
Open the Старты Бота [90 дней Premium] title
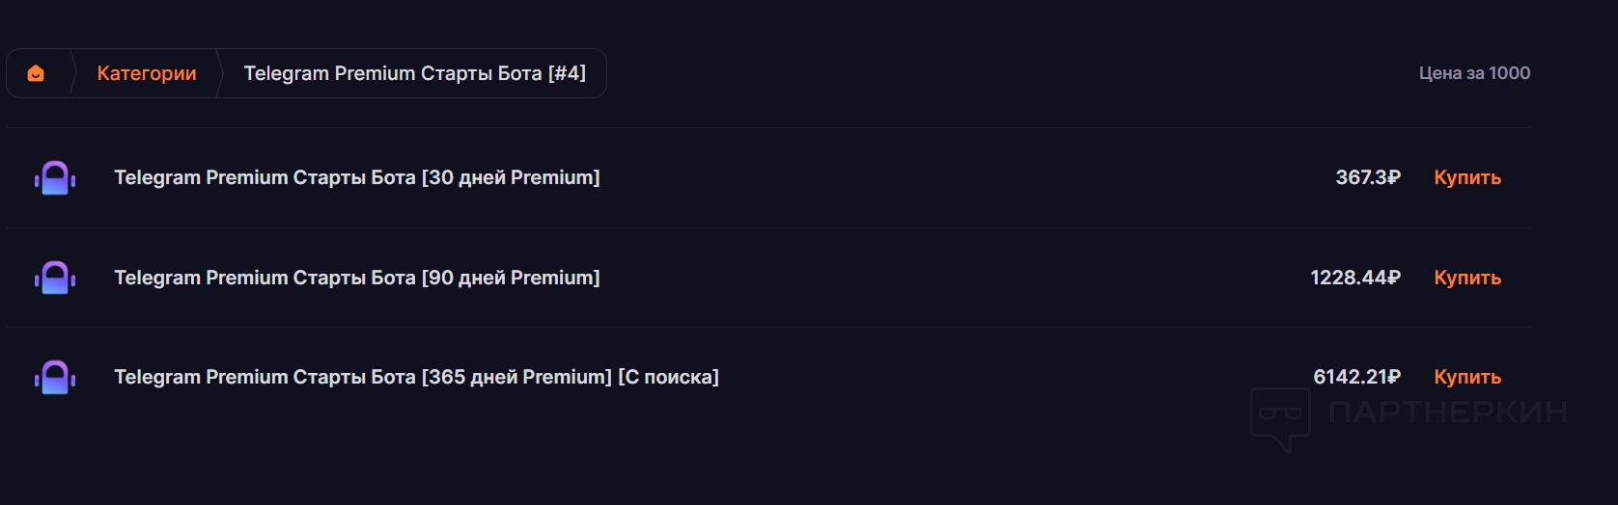point(356,278)
